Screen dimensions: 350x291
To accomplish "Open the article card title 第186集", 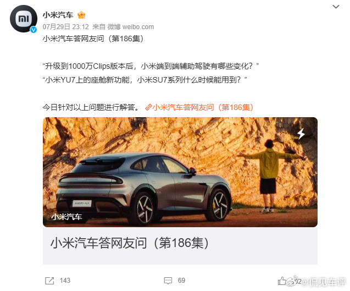I will (x=130, y=243).
